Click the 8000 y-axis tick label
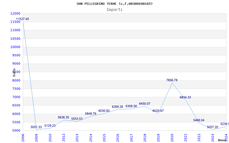The width and height of the screenshot is (229, 143). [x=16, y=80]
